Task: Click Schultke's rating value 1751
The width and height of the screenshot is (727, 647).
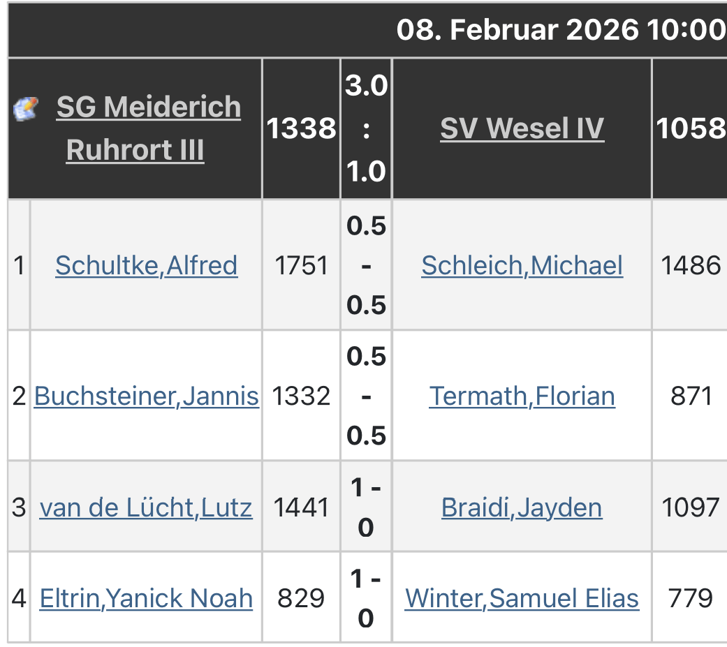Action: coord(301,265)
